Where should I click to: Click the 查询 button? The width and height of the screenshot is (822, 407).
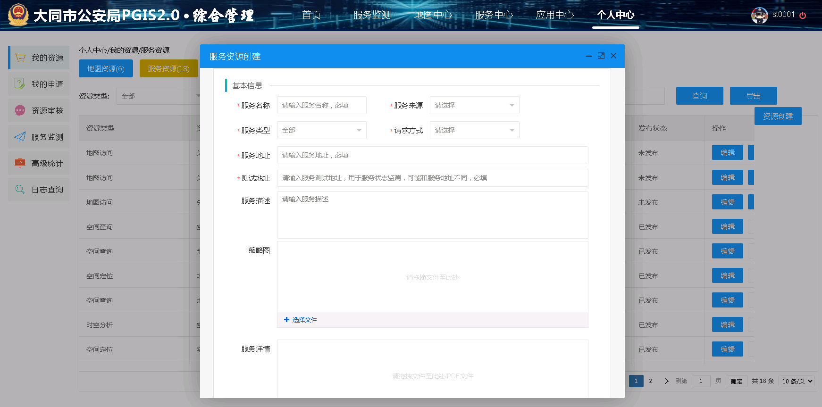700,96
